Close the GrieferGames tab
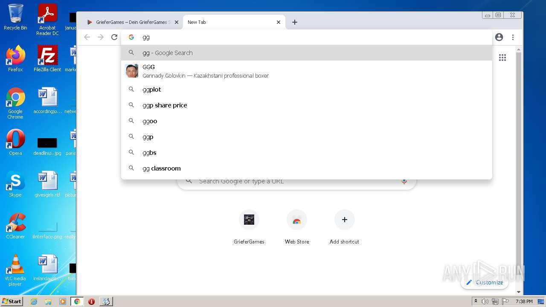546x307 pixels. pyautogui.click(x=176, y=22)
